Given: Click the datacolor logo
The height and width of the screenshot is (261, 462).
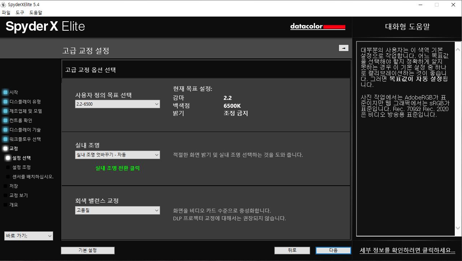Looking at the screenshot, I should [x=318, y=27].
